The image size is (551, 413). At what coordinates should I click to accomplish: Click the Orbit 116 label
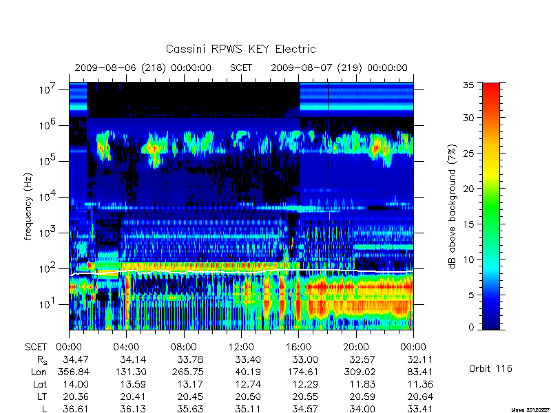tap(490, 368)
